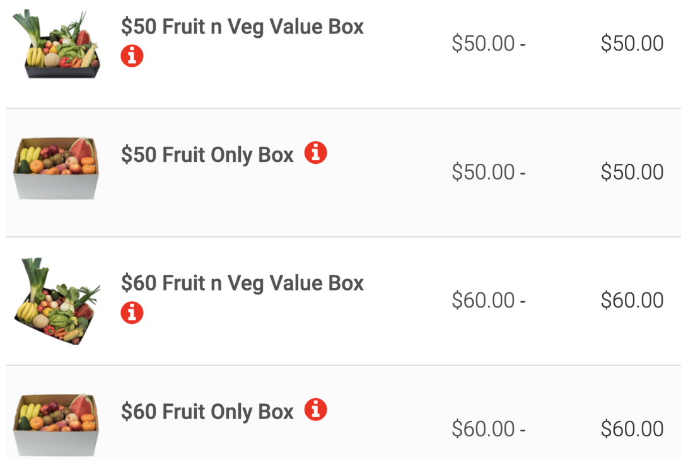Click the $60 Fruit Only Box thumbnail image
The image size is (681, 460).
[x=56, y=425]
